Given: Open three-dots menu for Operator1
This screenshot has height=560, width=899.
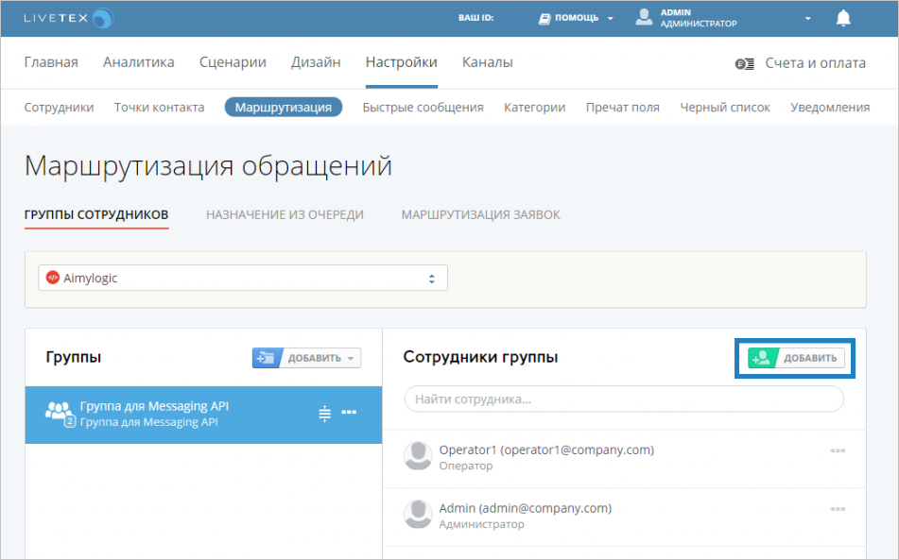Looking at the screenshot, I should [x=837, y=450].
